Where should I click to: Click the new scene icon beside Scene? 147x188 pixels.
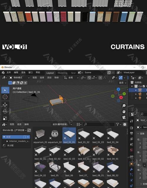[109, 73]
